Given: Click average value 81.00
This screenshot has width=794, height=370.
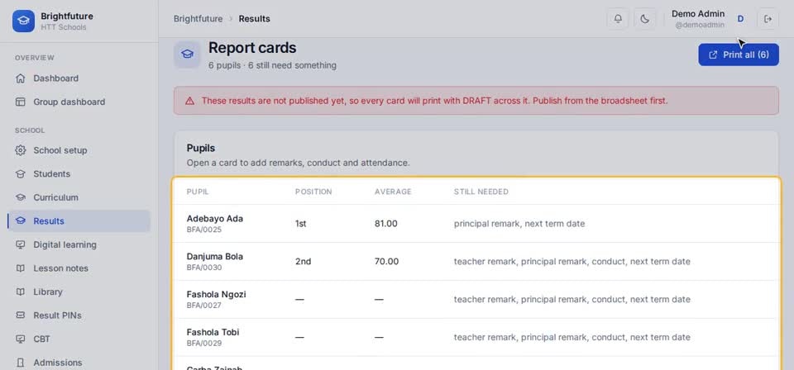Looking at the screenshot, I should point(386,224).
